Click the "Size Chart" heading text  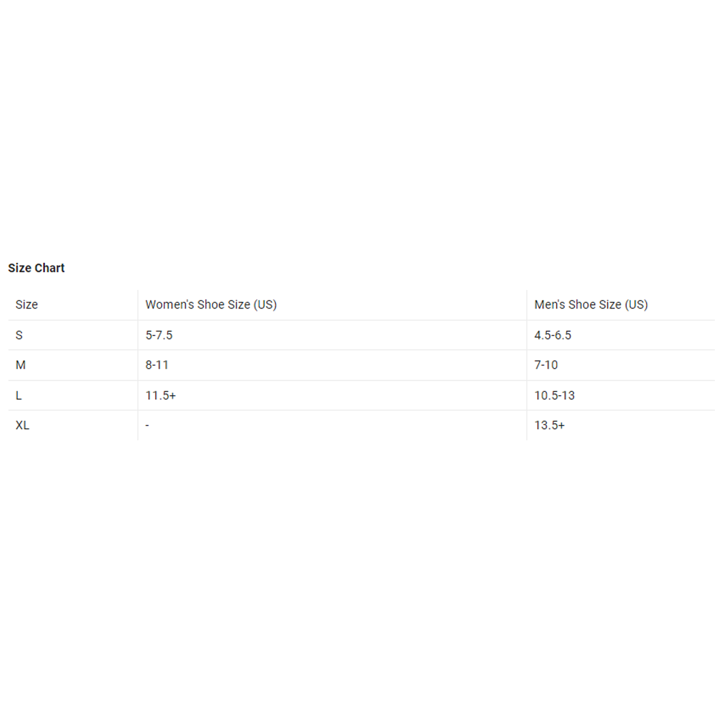click(36, 268)
